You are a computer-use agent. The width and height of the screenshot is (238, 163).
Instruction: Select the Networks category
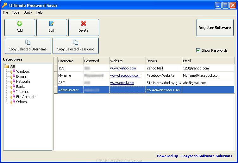[23, 81]
